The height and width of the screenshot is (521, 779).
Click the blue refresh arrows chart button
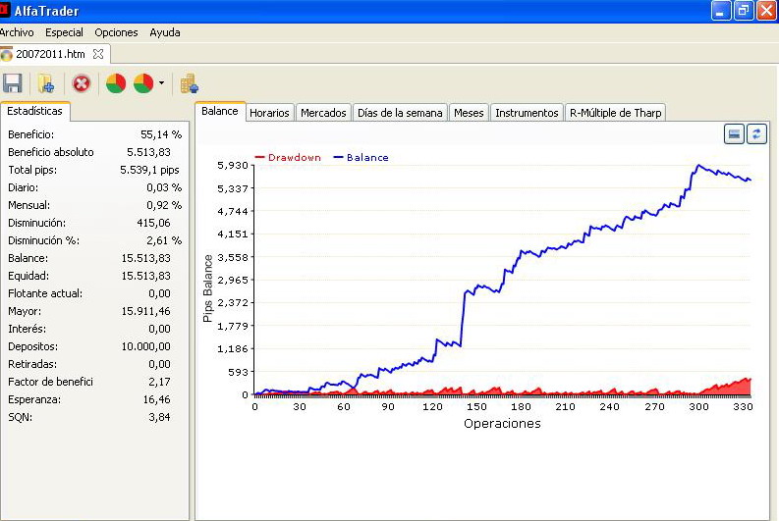756,133
